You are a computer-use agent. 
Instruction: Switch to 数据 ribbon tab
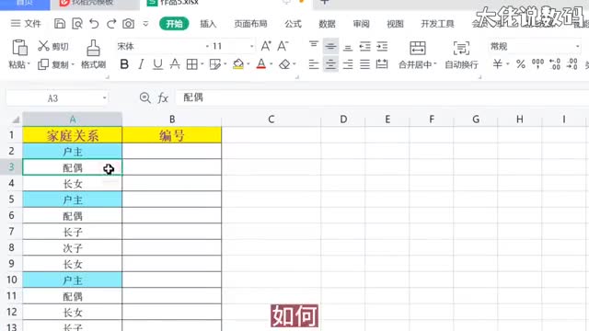(x=327, y=24)
